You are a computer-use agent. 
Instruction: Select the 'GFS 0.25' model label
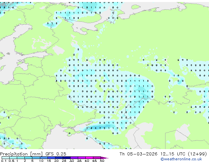(56, 154)
